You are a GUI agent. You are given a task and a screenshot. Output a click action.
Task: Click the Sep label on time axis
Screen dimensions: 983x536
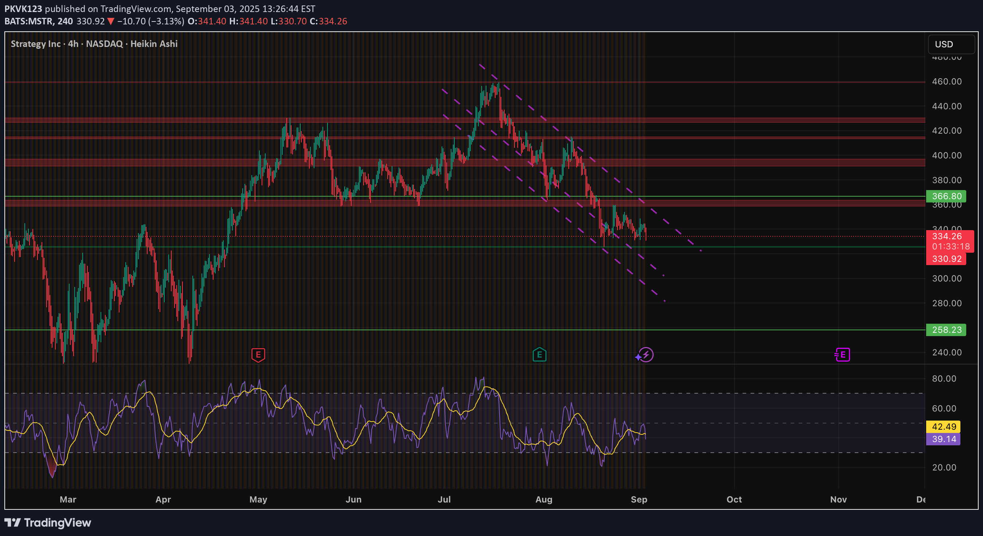(x=639, y=499)
